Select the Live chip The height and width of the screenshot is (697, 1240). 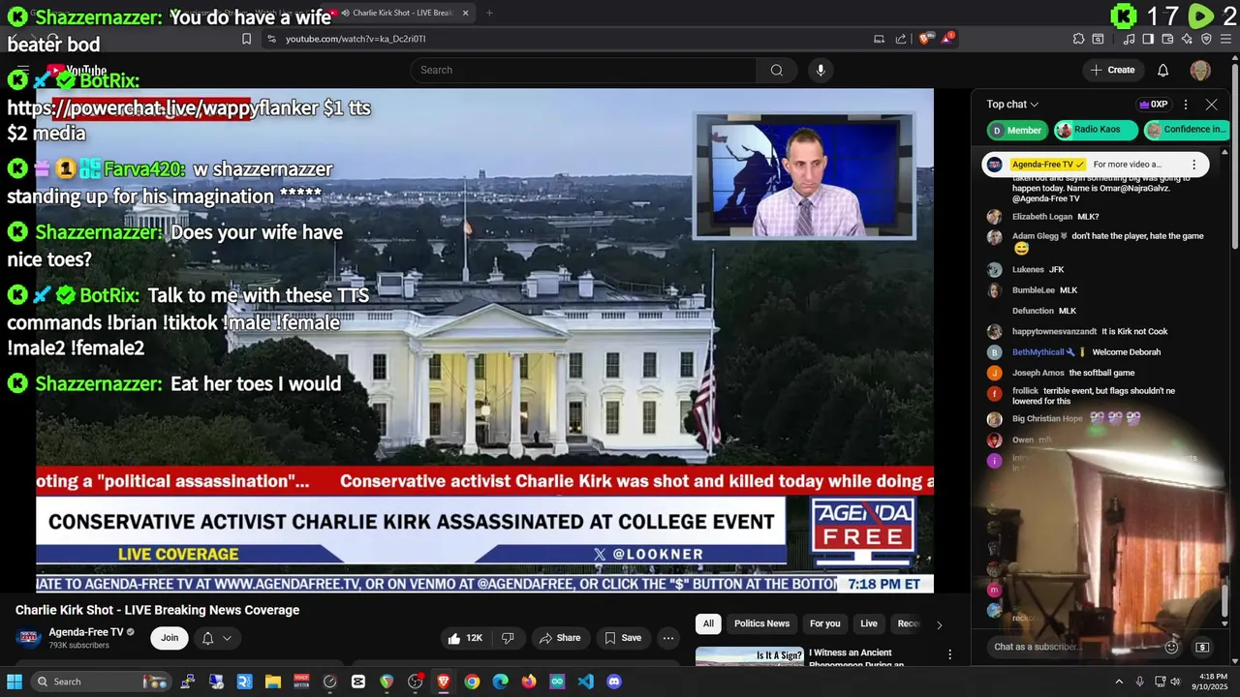pyautogui.click(x=869, y=623)
